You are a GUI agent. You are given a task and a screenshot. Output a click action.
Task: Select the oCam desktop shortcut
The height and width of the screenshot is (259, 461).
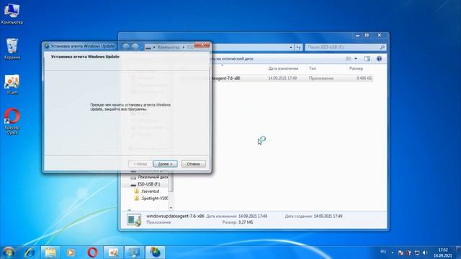point(12,85)
